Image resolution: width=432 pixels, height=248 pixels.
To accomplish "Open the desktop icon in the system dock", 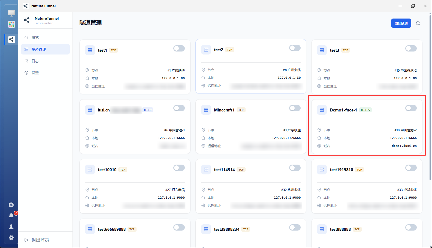I will coord(11,13).
